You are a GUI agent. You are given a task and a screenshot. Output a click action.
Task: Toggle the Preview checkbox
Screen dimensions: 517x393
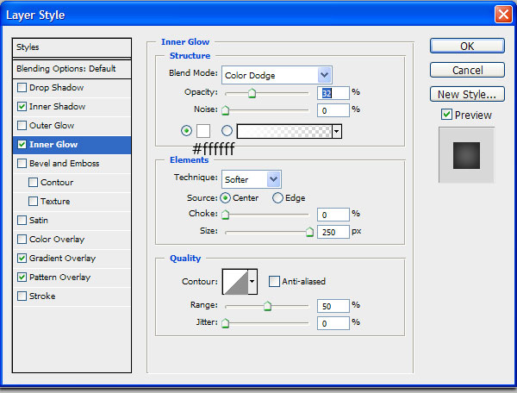coord(446,115)
